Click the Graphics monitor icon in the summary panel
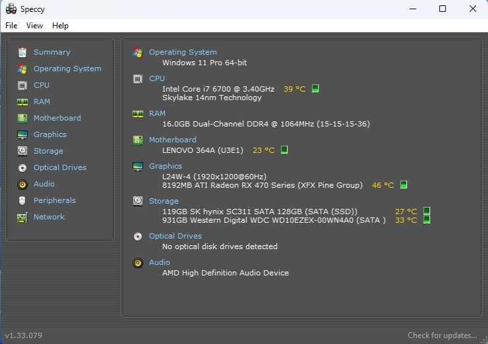 (138, 167)
